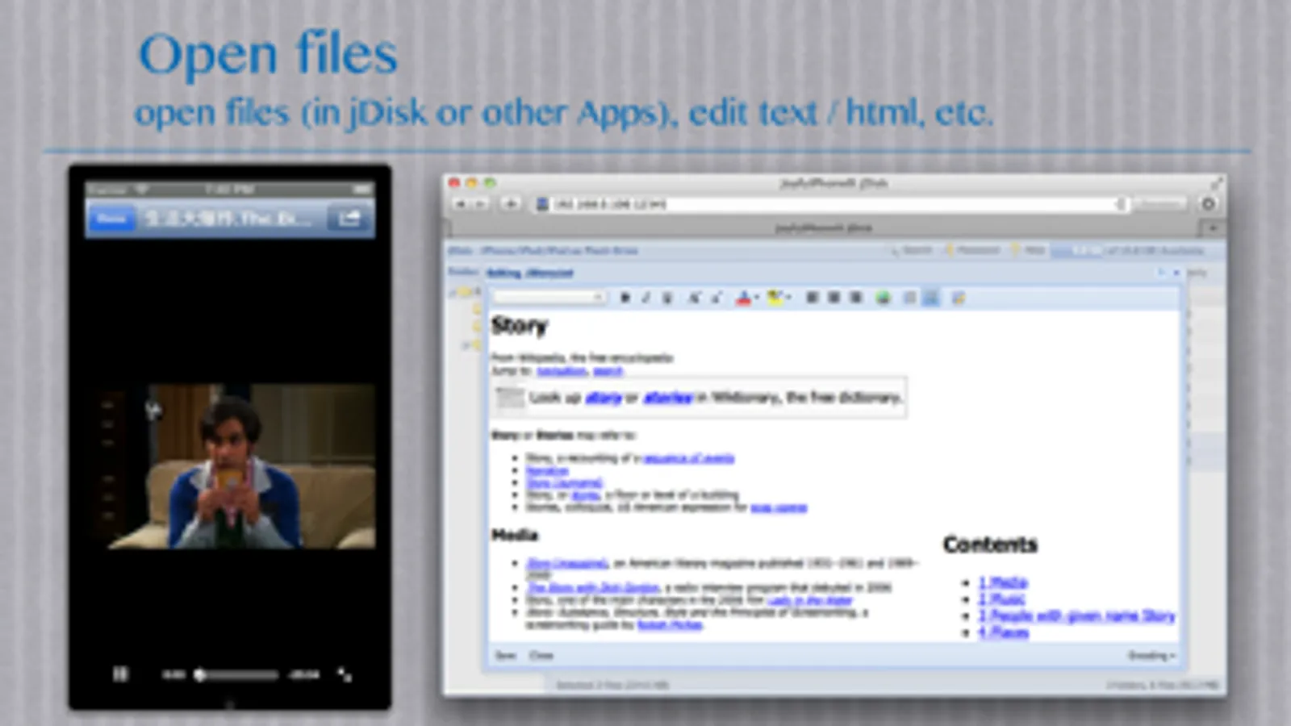This screenshot has width=1291, height=726.
Task: Open a new browser tab
Action: click(1212, 228)
